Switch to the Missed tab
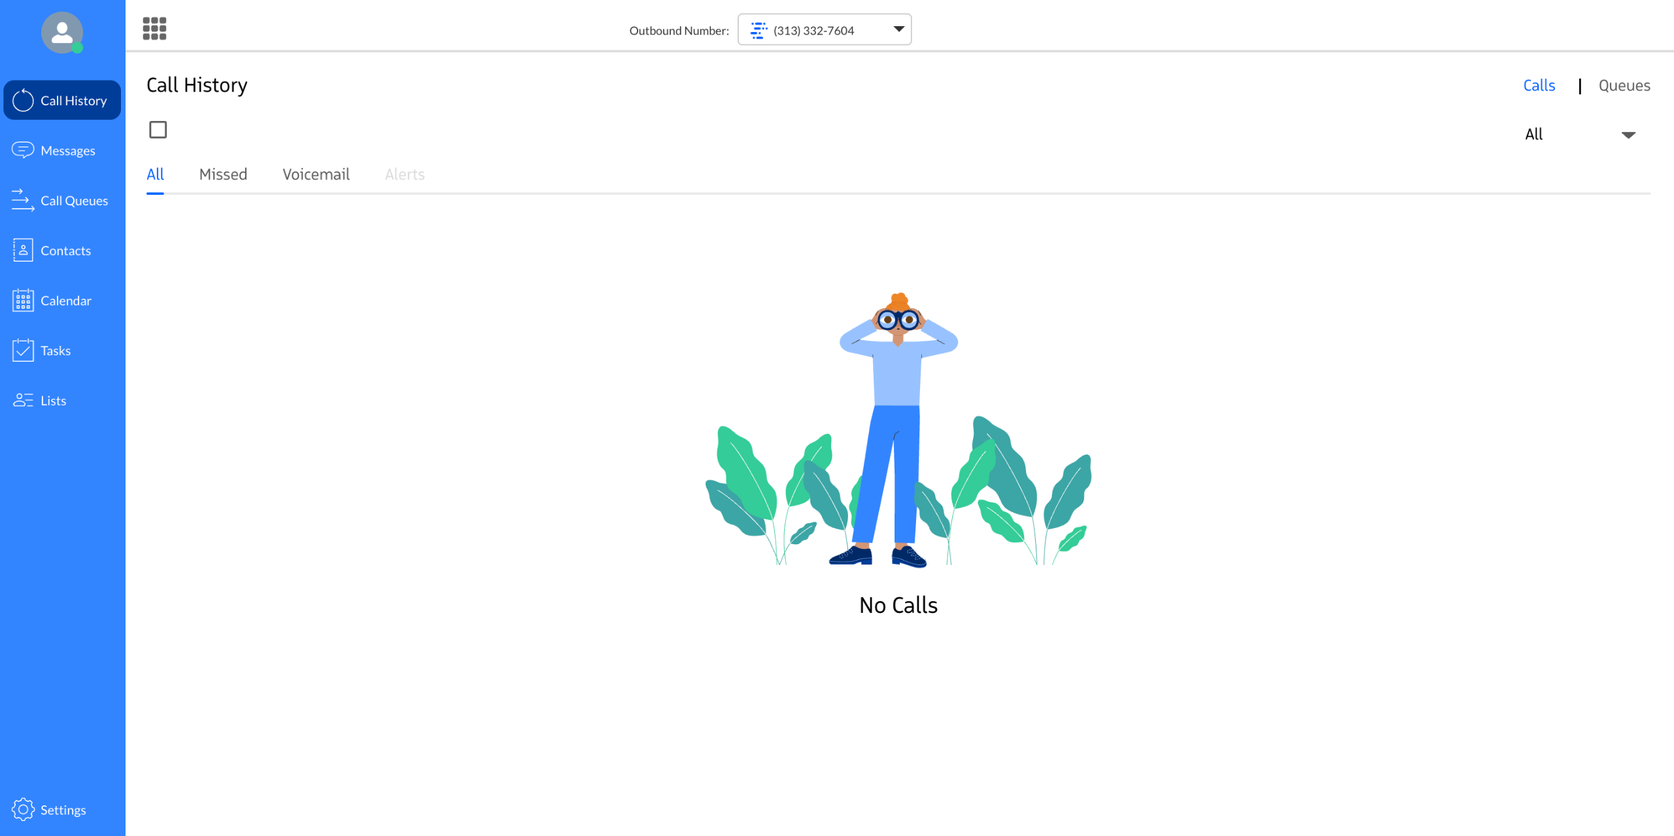 (x=223, y=174)
